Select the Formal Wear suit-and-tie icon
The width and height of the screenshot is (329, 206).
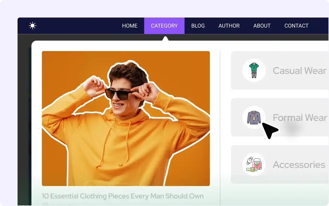[254, 118]
